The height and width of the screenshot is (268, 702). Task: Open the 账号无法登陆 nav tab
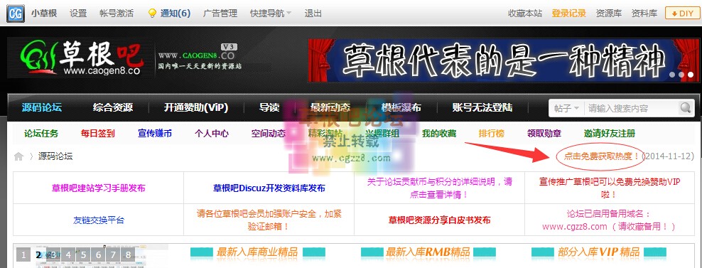482,107
